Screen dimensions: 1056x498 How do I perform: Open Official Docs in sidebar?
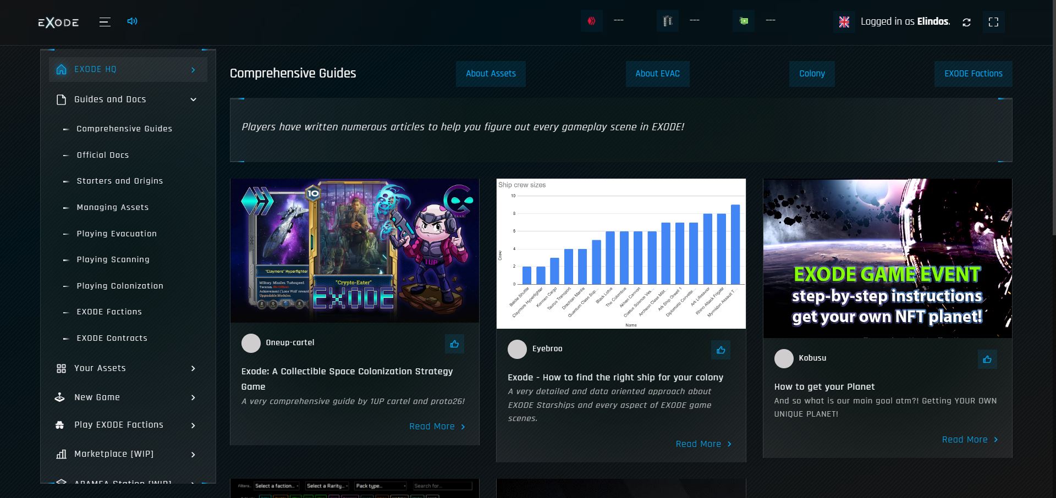pyautogui.click(x=103, y=155)
